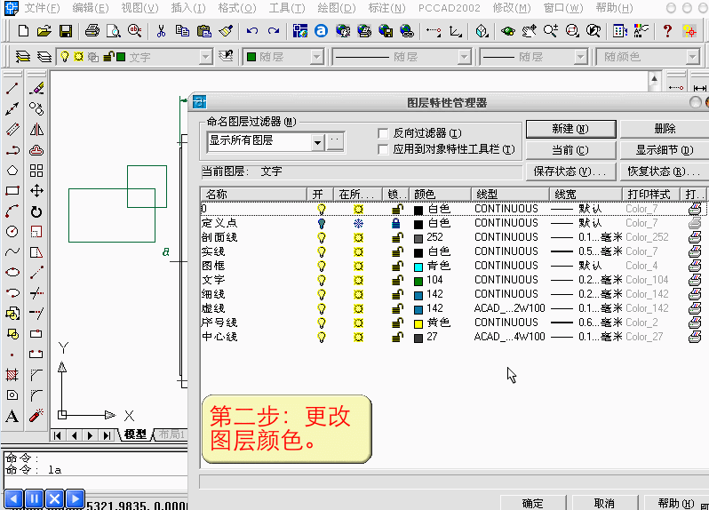Open the 绘图(D) menu

(337, 8)
